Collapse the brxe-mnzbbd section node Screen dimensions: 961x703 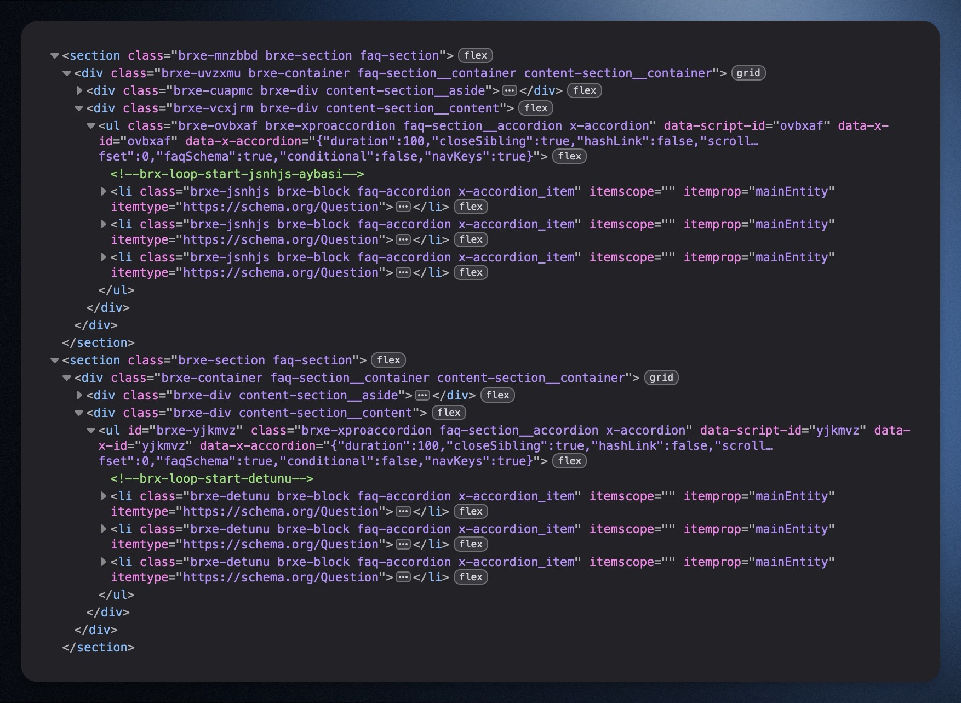pyautogui.click(x=54, y=56)
